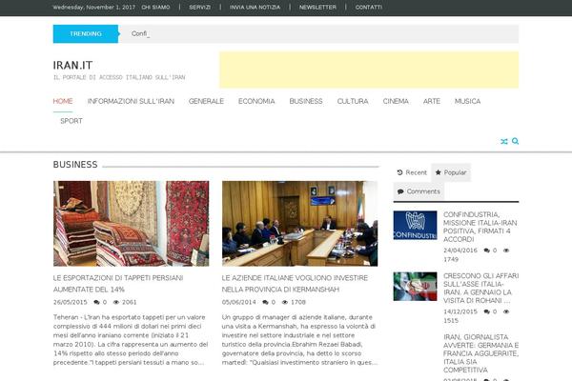Open the ECONOMIA section
Viewport: 572px width, 381px height.
tap(256, 101)
